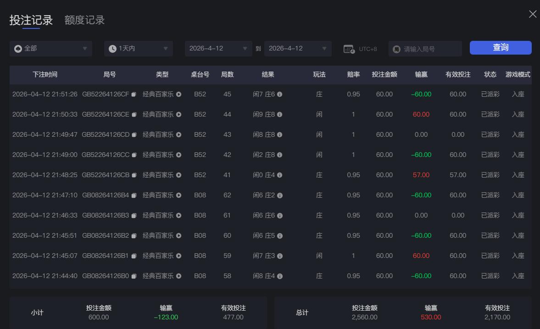Viewport: 540px width, 329px height.
Task: Click the 查询 query button
Action: click(x=501, y=47)
